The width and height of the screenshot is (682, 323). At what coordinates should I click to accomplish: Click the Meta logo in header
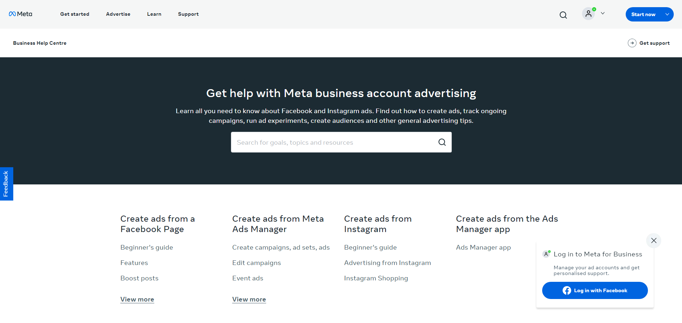pyautogui.click(x=20, y=14)
